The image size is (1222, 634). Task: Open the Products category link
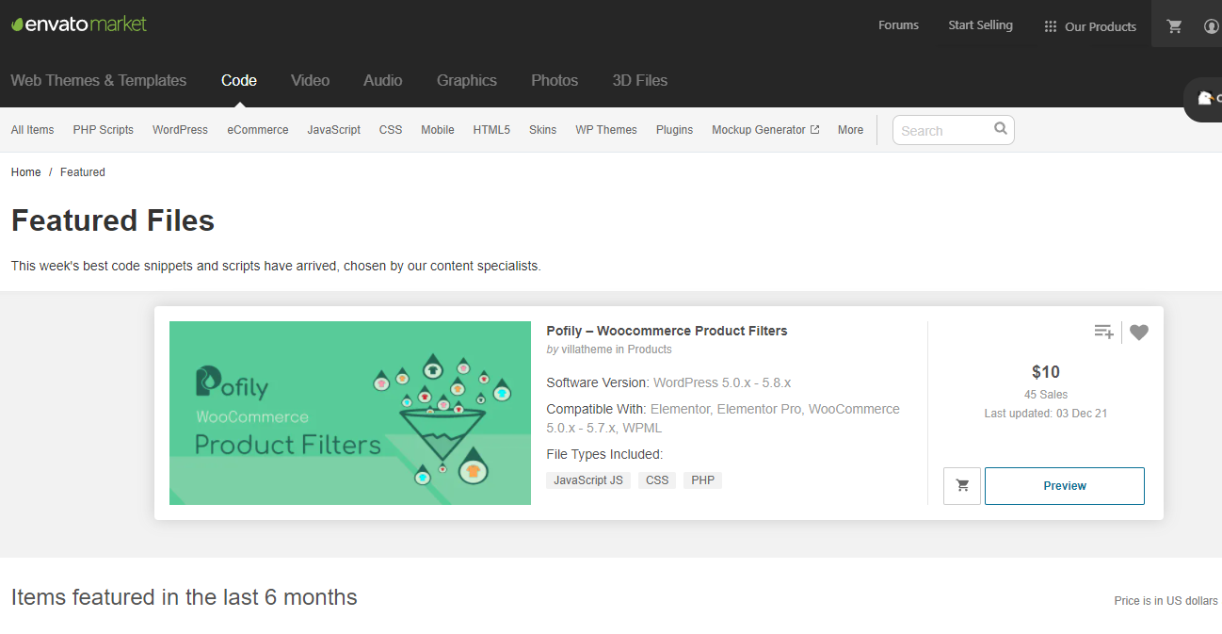(650, 350)
